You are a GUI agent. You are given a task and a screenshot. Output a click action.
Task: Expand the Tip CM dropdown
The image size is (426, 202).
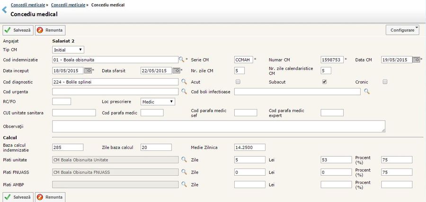point(68,50)
